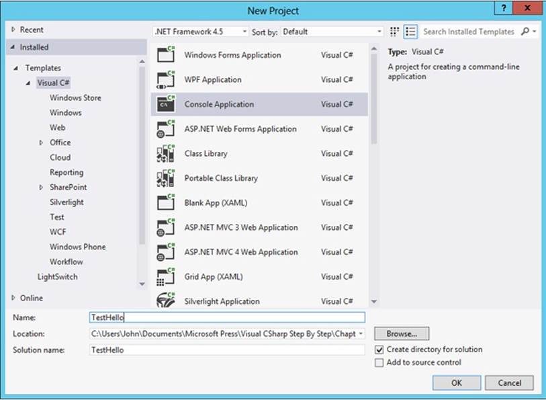Viewport: 546px width, 400px height.
Task: Collapse the Installed section
Action: (x=13, y=46)
